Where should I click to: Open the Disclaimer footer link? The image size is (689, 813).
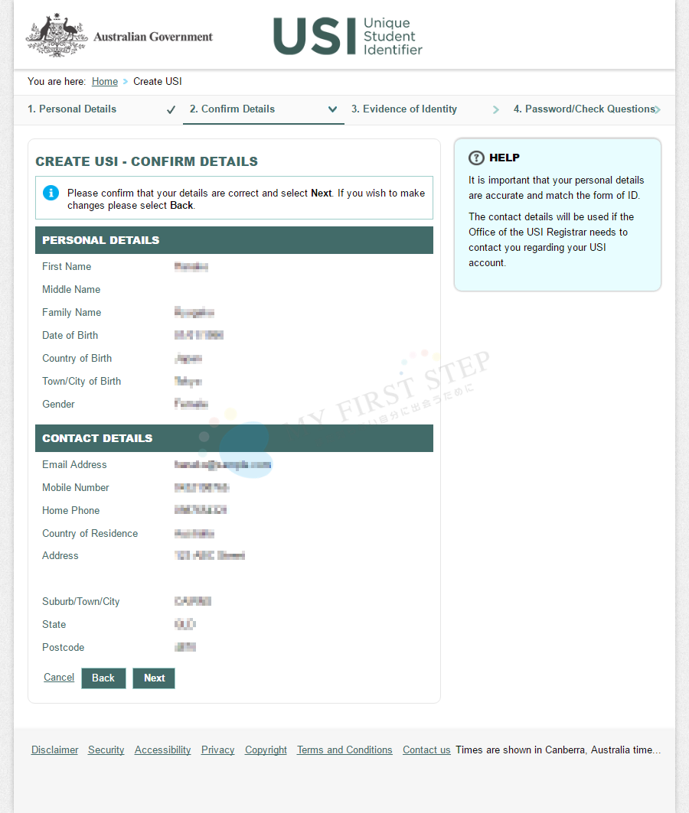(54, 750)
